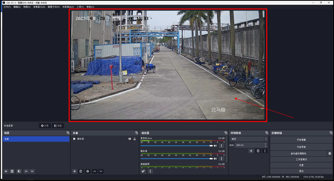Screen dimensions: 334x181
Task: Open source properties gear in the Sources panel
Action: [87, 171]
